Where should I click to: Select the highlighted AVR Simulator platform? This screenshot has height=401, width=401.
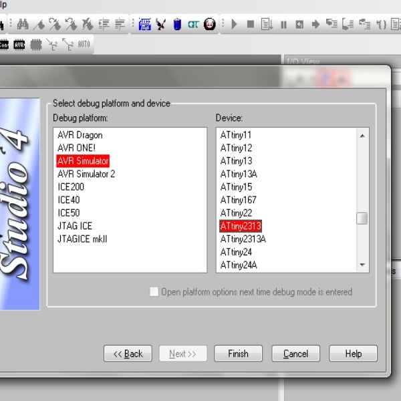pyautogui.click(x=83, y=161)
